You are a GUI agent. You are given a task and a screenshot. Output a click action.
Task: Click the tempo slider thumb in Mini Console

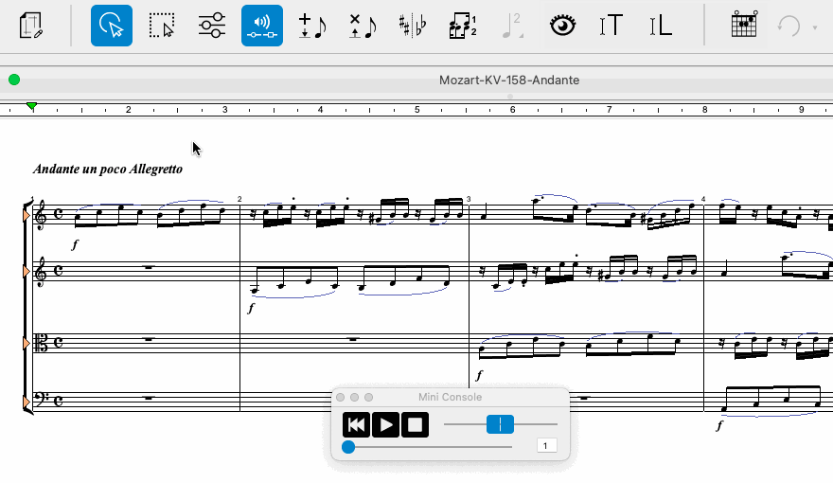500,424
